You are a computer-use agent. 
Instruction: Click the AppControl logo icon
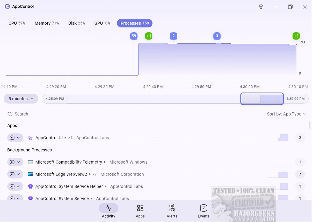(x=8, y=6)
